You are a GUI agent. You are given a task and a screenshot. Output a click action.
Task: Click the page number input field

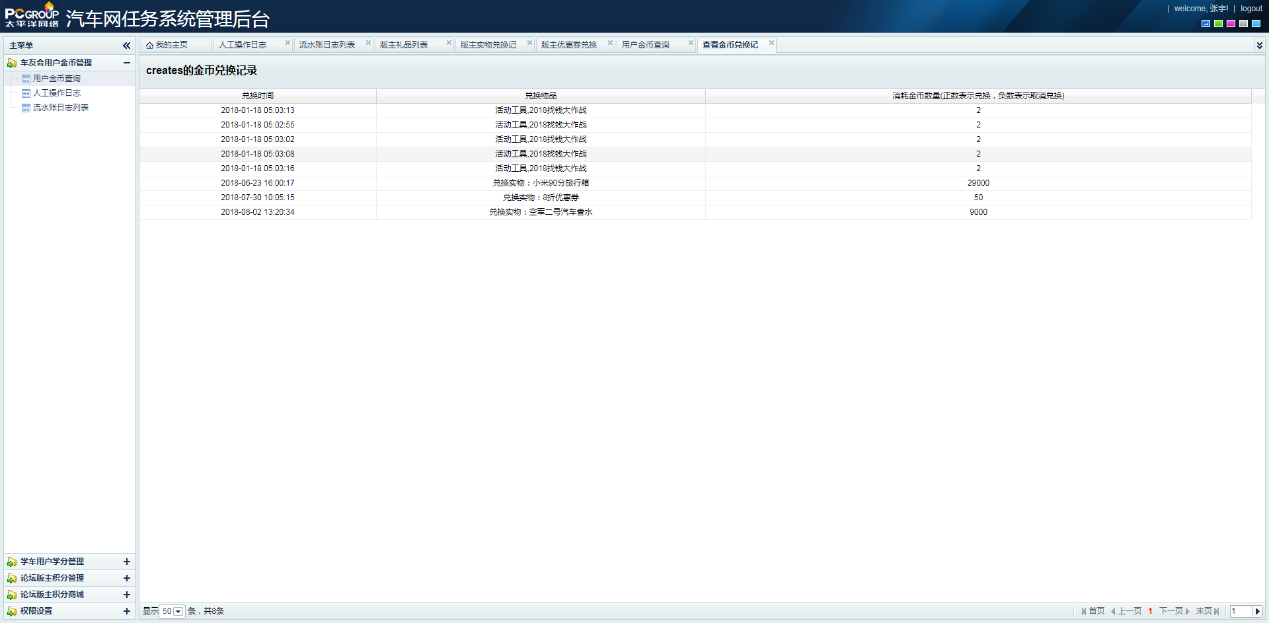coord(1241,612)
